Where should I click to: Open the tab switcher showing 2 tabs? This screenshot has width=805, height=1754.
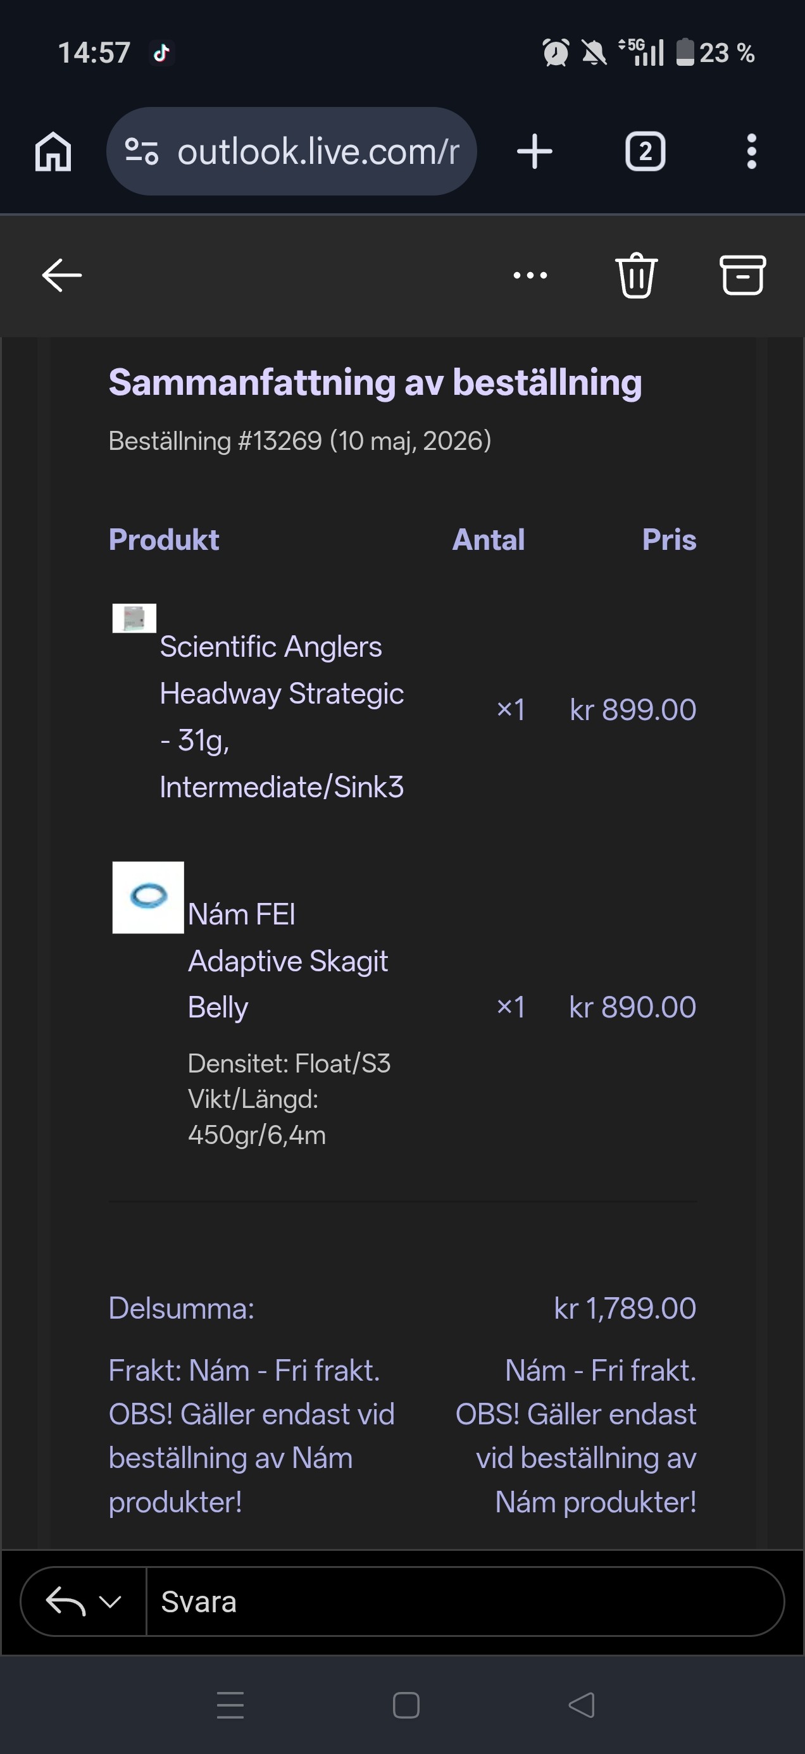645,151
